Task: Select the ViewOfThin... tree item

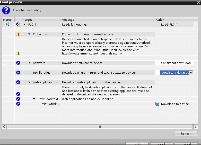Action: 51,104
